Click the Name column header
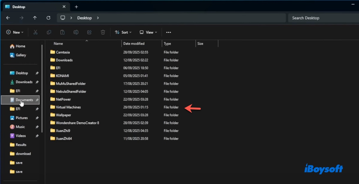Image resolution: width=359 pixels, height=184 pixels. pos(58,44)
